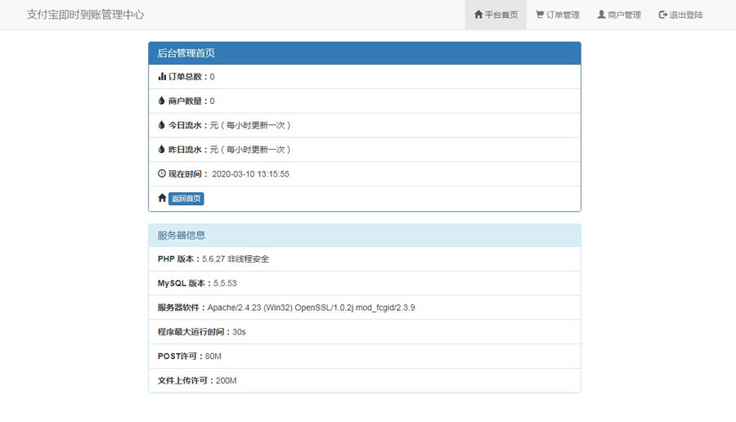The width and height of the screenshot is (736, 422).
Task: Open 商户管理 in navbar
Action: [x=619, y=15]
